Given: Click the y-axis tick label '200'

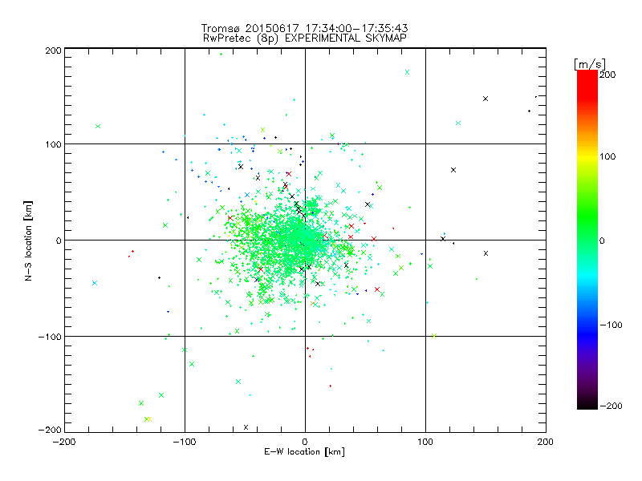Looking at the screenshot, I should tap(53, 51).
